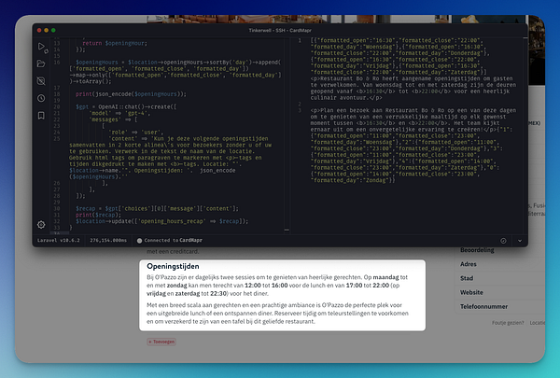Run the code with the play icon

pos(41,47)
